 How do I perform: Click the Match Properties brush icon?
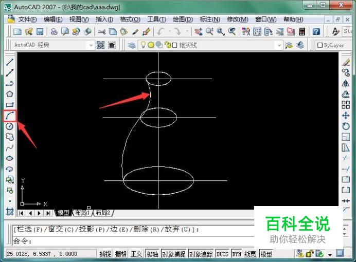[x=135, y=31]
